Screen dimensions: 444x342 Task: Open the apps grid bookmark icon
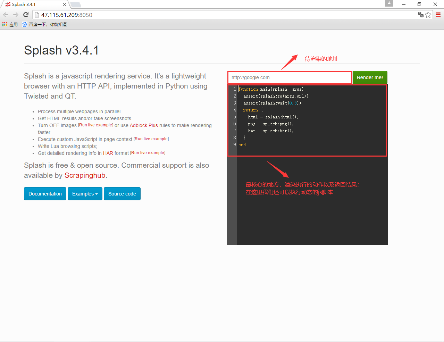tap(5, 24)
